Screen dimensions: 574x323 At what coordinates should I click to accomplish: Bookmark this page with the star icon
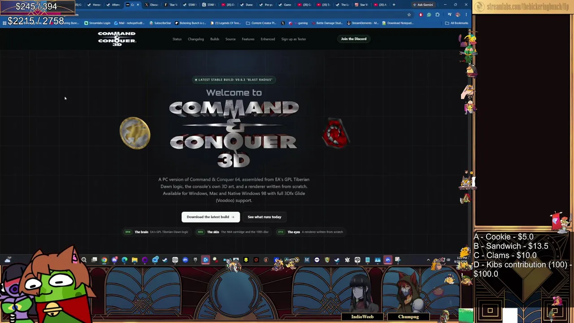point(409,15)
